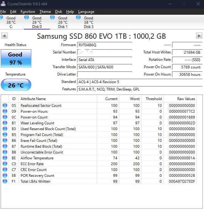
Task: Click raw value 00000000052B
Action: [x=182, y=175]
